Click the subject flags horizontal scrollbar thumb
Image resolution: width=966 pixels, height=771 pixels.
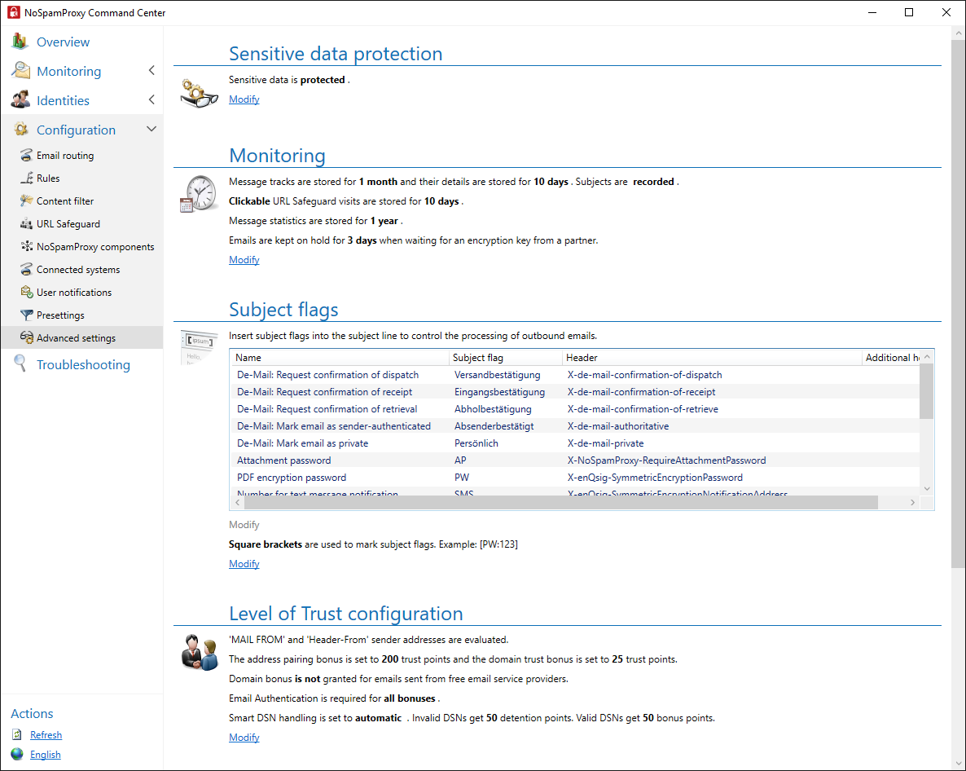[x=560, y=503]
